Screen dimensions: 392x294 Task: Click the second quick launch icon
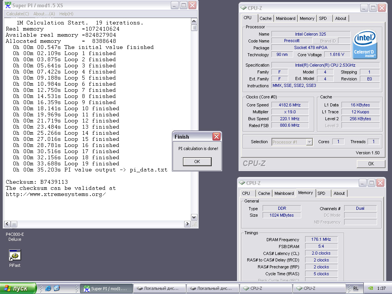click(x=57, y=288)
